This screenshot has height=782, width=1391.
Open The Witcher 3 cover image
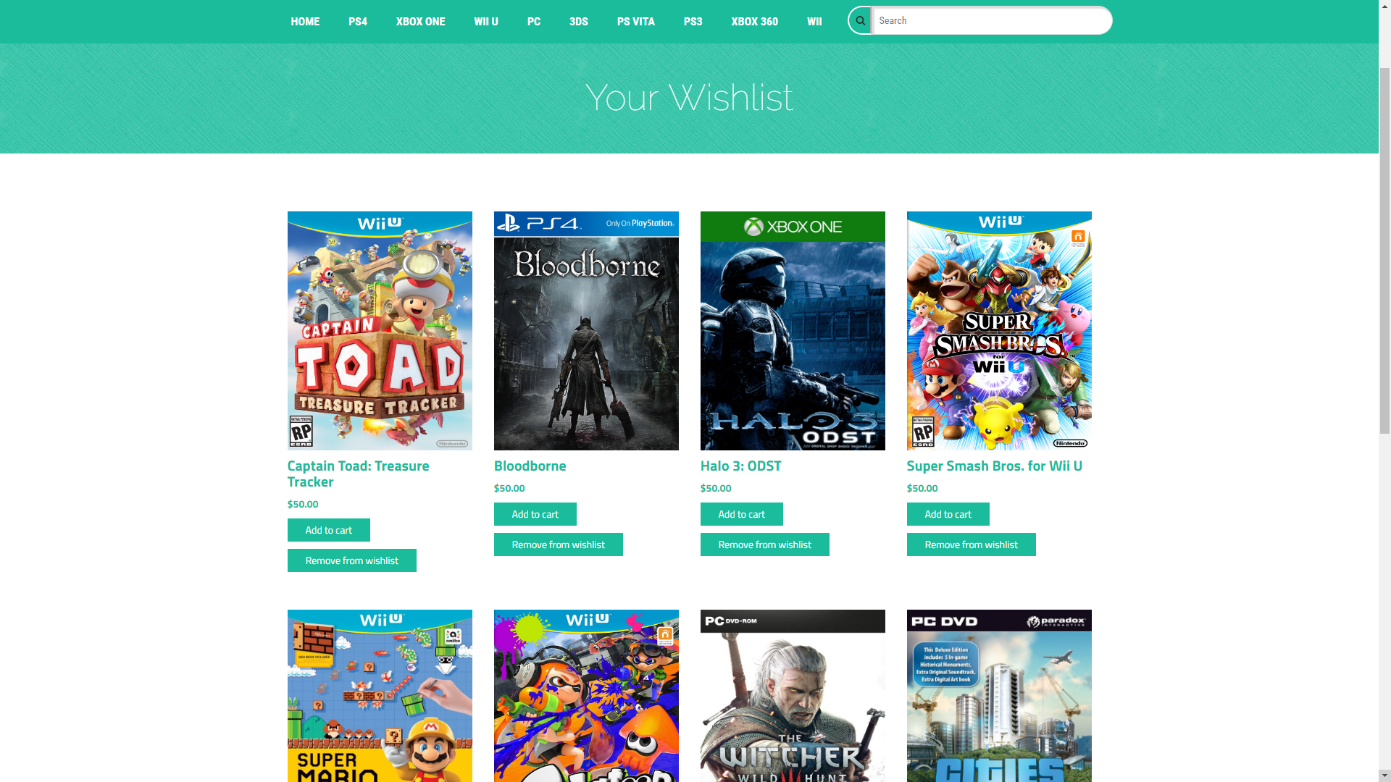pyautogui.click(x=792, y=695)
